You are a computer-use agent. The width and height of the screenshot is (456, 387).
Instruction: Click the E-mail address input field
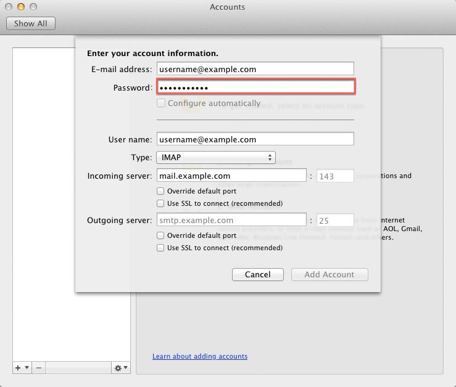click(255, 69)
